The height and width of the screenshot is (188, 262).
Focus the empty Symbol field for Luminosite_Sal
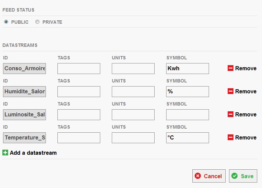point(188,115)
